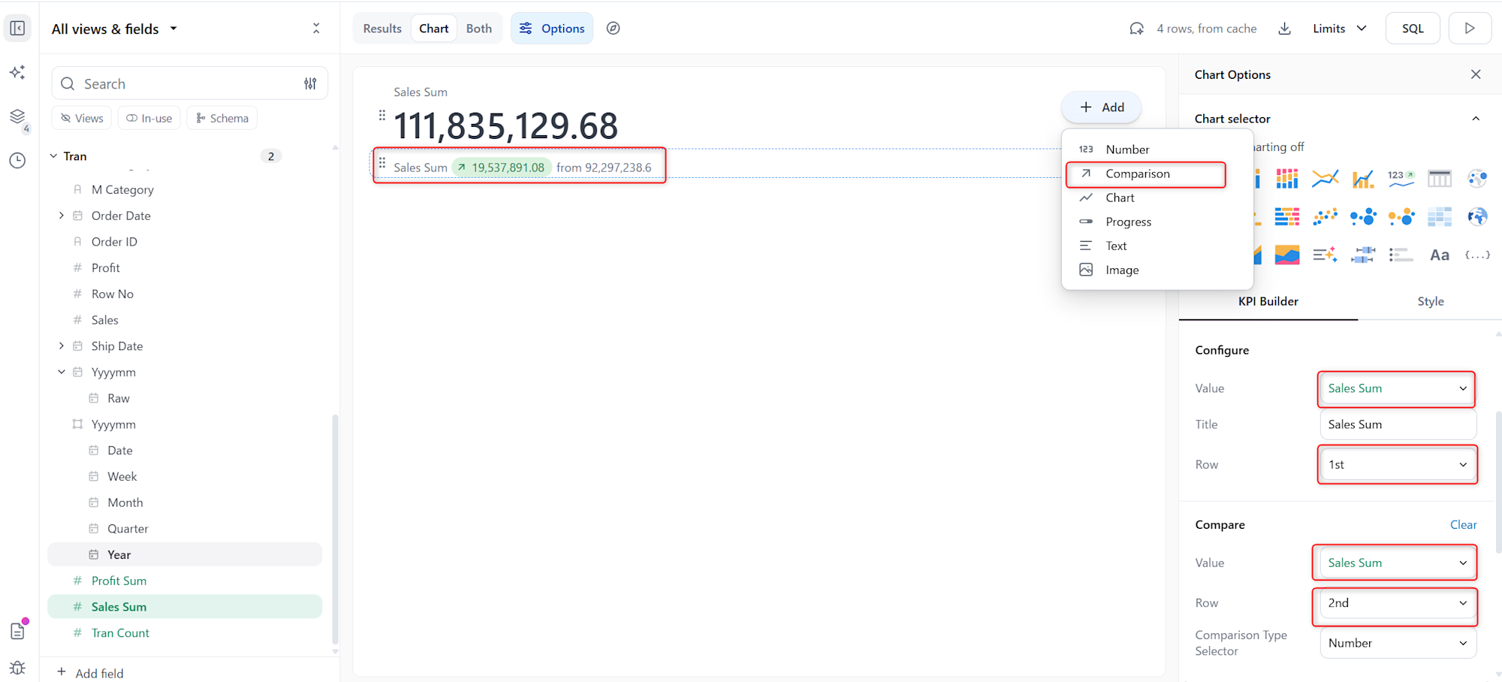Viewport: 1502px width, 682px height.
Task: Select the Aa text chart type
Action: (x=1440, y=255)
